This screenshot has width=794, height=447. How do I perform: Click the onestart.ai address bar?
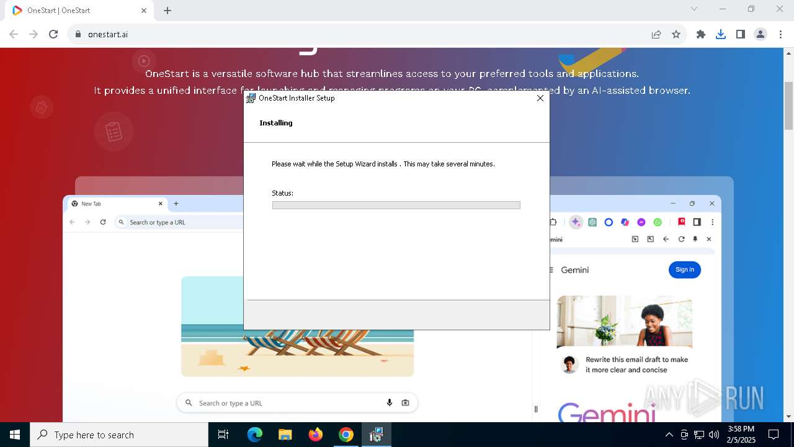point(360,34)
